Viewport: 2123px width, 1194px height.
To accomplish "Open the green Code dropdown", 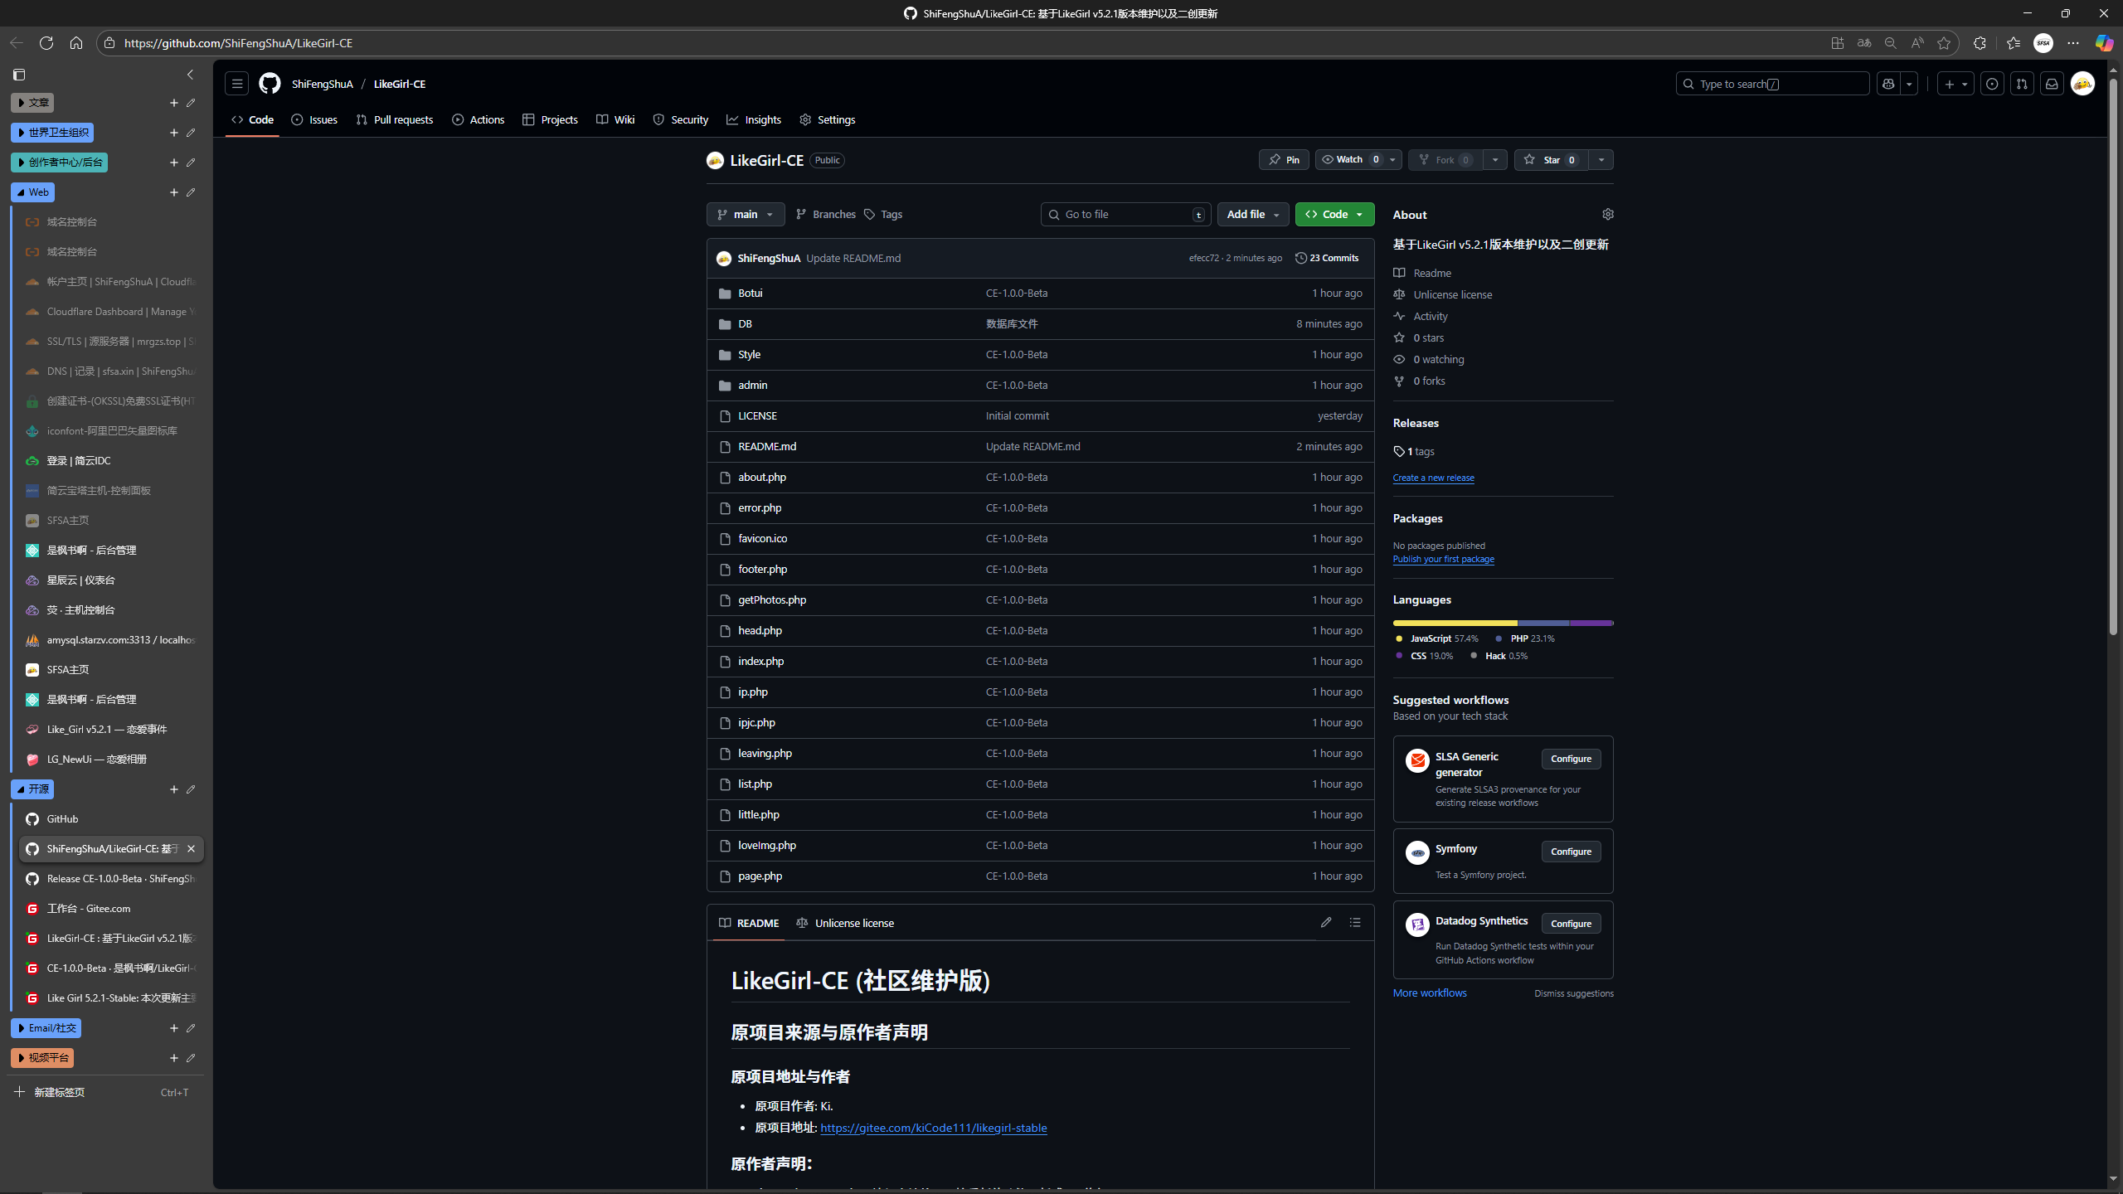I will 1334,214.
